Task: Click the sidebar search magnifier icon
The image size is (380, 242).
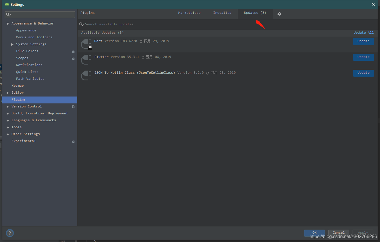Action: [x=9, y=14]
